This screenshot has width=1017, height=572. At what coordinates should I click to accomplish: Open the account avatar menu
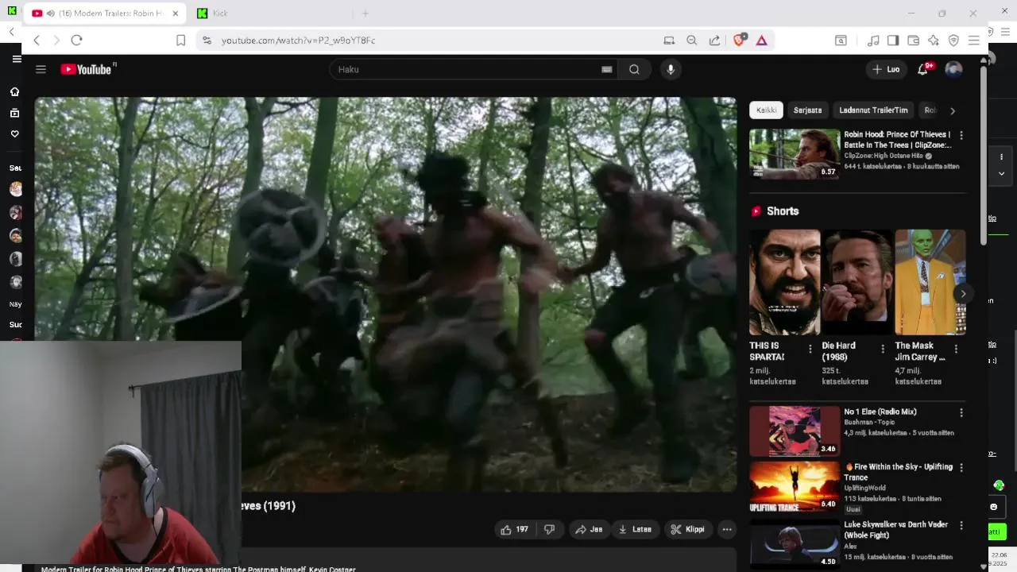(953, 69)
